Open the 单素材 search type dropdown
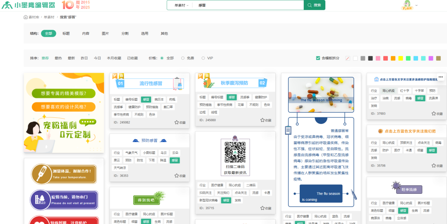This screenshot has height=224, width=447. (x=182, y=5)
